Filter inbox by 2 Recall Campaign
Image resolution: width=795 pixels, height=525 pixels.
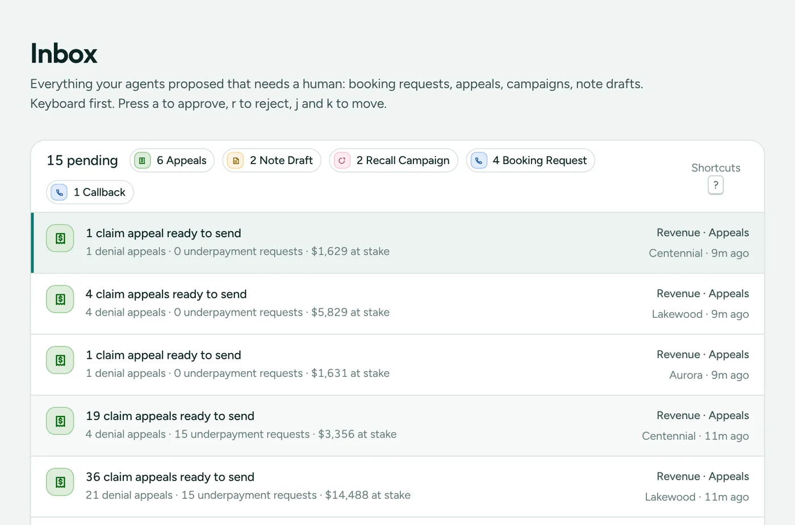pyautogui.click(x=394, y=161)
